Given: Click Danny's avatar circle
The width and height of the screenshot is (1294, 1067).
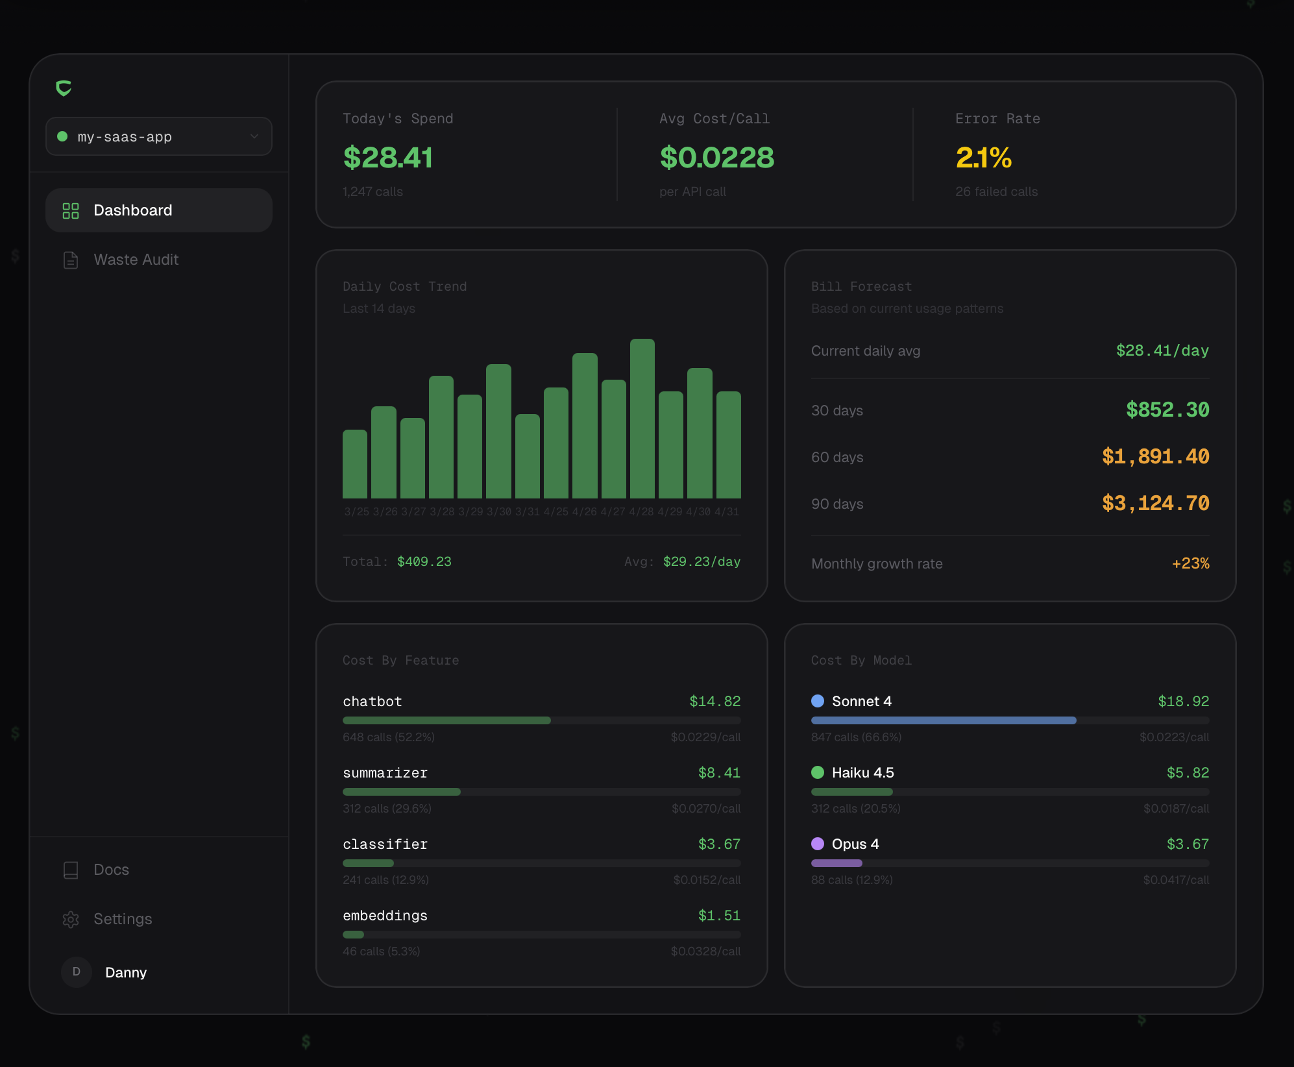Looking at the screenshot, I should pos(77,972).
